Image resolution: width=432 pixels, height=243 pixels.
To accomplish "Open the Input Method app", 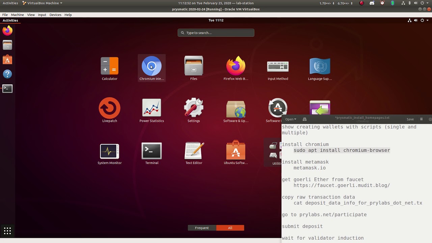I will point(278,69).
